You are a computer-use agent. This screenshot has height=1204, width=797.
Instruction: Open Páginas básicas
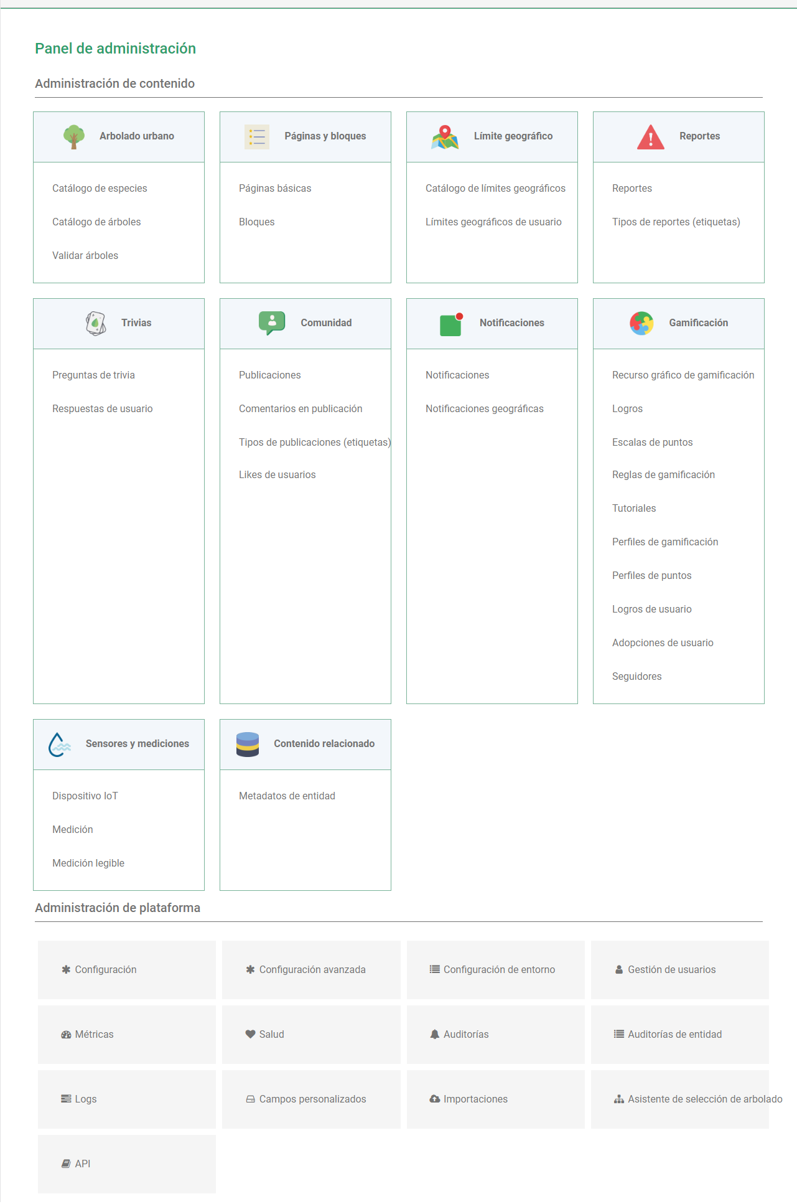tap(275, 188)
